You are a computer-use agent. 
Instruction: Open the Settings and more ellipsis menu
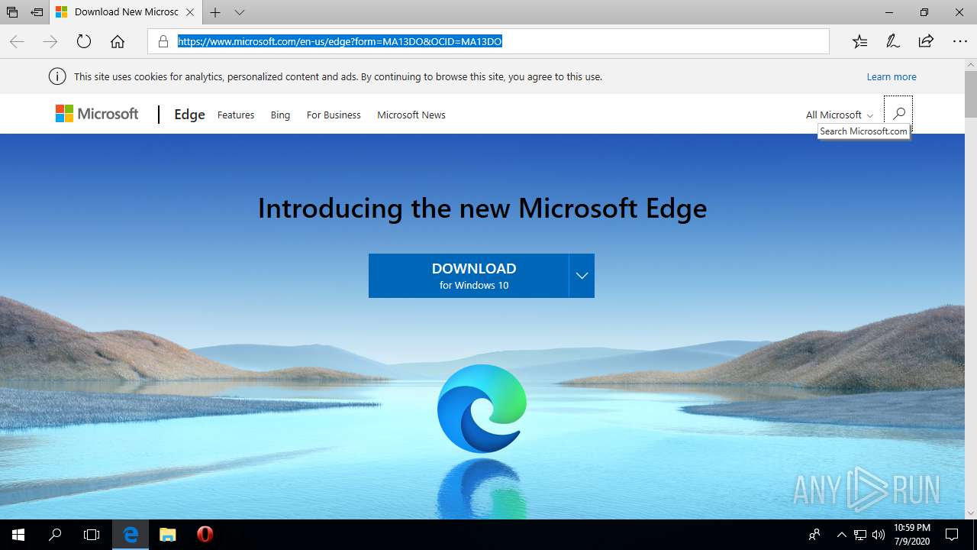coord(959,41)
